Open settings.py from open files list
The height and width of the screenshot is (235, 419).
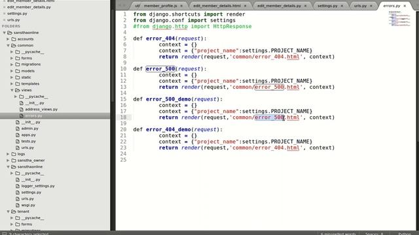17,13
